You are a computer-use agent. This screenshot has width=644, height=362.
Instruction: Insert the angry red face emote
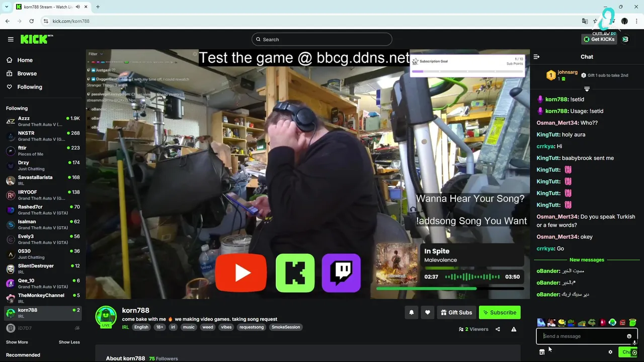(x=622, y=322)
